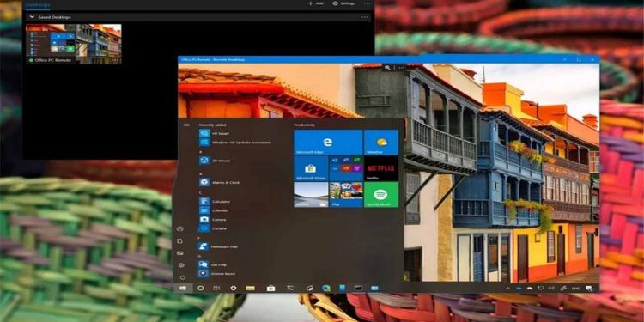Click Add in Remote Desktop toolbar
Viewport: 644px width, 322px height.
[x=315, y=3]
